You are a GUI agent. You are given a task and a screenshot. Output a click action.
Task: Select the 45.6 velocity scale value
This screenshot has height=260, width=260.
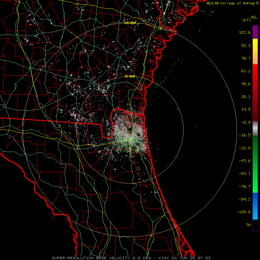pos(246,84)
